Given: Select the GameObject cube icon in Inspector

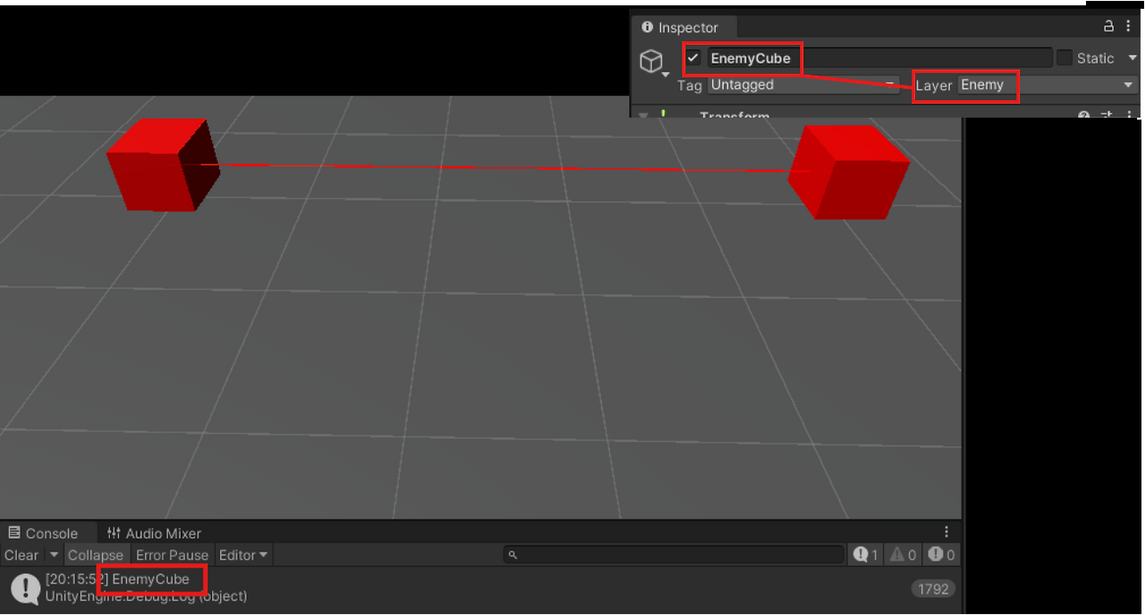Looking at the screenshot, I should coord(653,61).
